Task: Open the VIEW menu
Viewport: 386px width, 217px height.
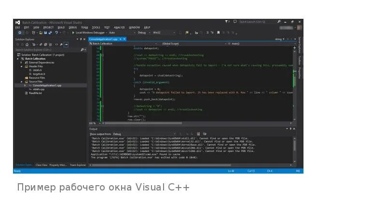Action: click(x=36, y=27)
